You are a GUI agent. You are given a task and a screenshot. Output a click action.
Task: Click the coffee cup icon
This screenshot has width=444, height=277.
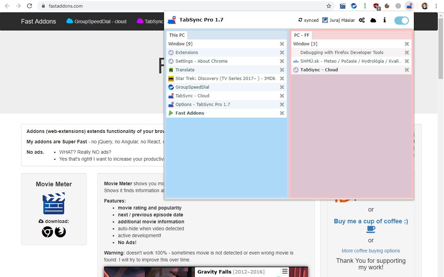click(x=371, y=230)
